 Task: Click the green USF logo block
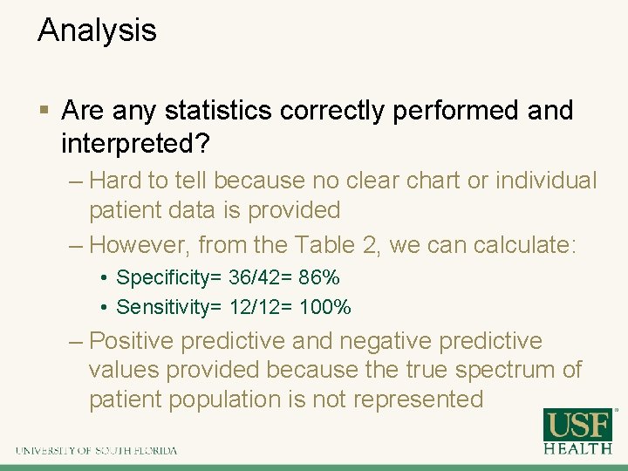pos(579,424)
